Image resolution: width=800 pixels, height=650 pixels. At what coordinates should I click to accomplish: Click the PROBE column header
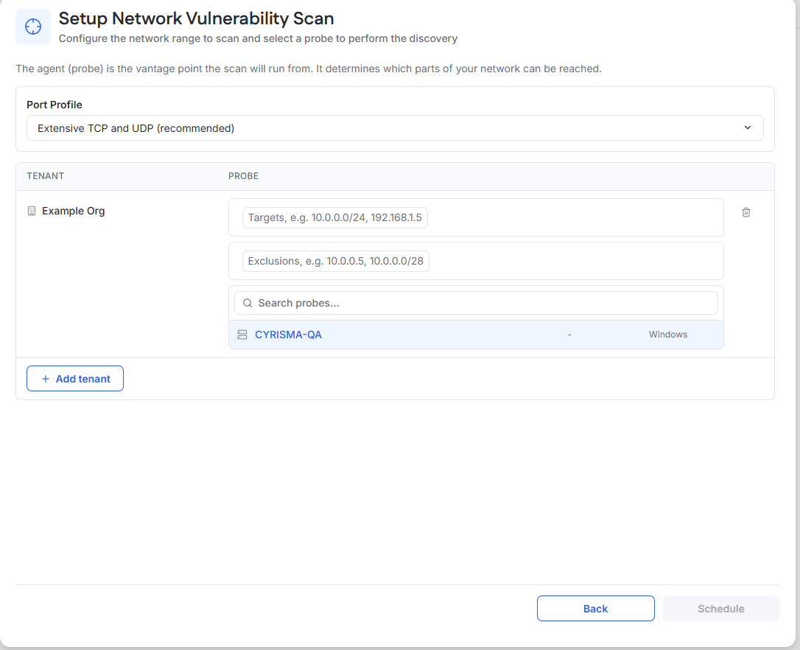243,176
